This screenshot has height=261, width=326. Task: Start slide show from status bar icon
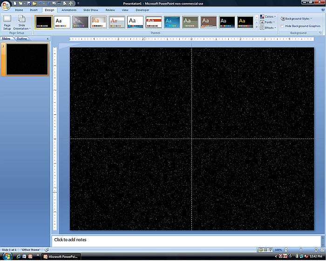tap(269, 250)
